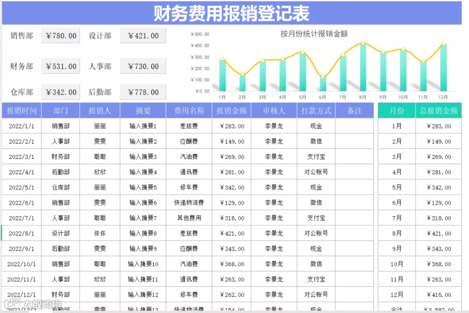Click the 输入摘要9 cell
469x313 pixels.
[143, 249]
